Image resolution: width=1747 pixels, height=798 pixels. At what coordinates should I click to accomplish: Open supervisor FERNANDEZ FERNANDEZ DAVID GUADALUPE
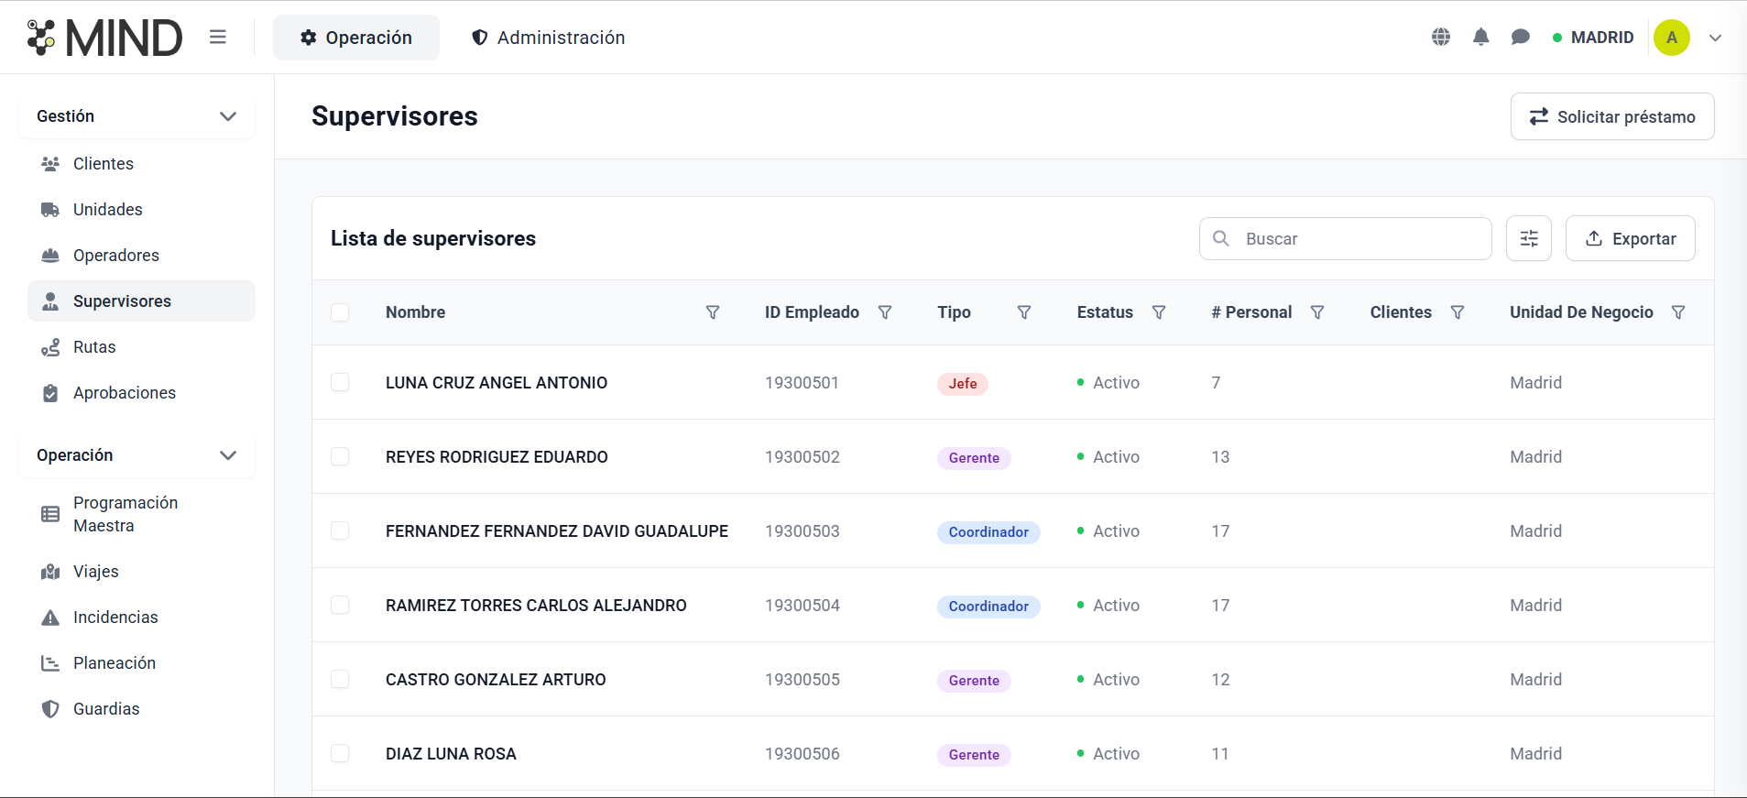pos(557,531)
